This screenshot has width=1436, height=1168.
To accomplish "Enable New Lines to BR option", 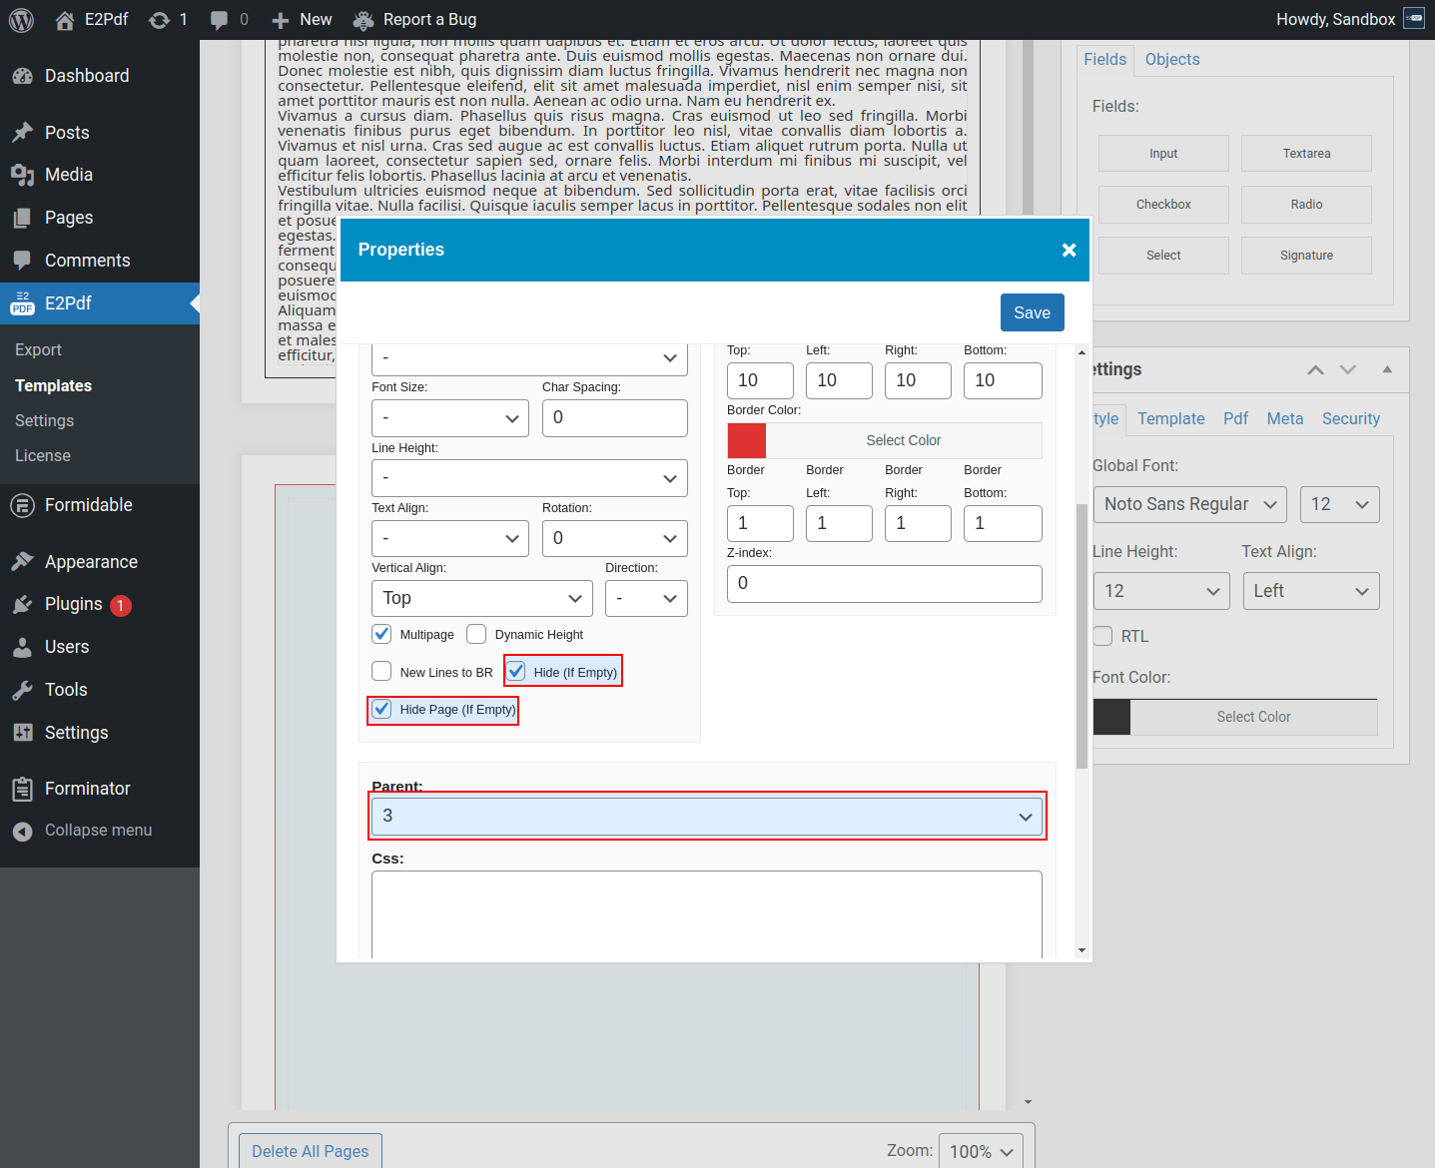I will (381, 671).
